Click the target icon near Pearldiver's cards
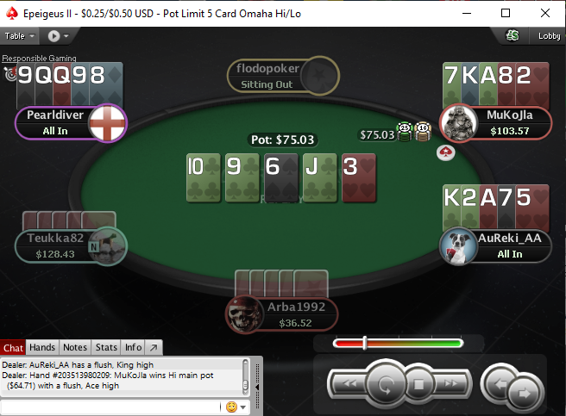The height and width of the screenshot is (416, 566). [10, 73]
